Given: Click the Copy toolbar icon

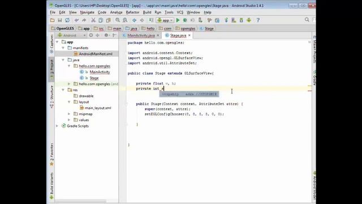Looking at the screenshot, I should click(x=101, y=20).
